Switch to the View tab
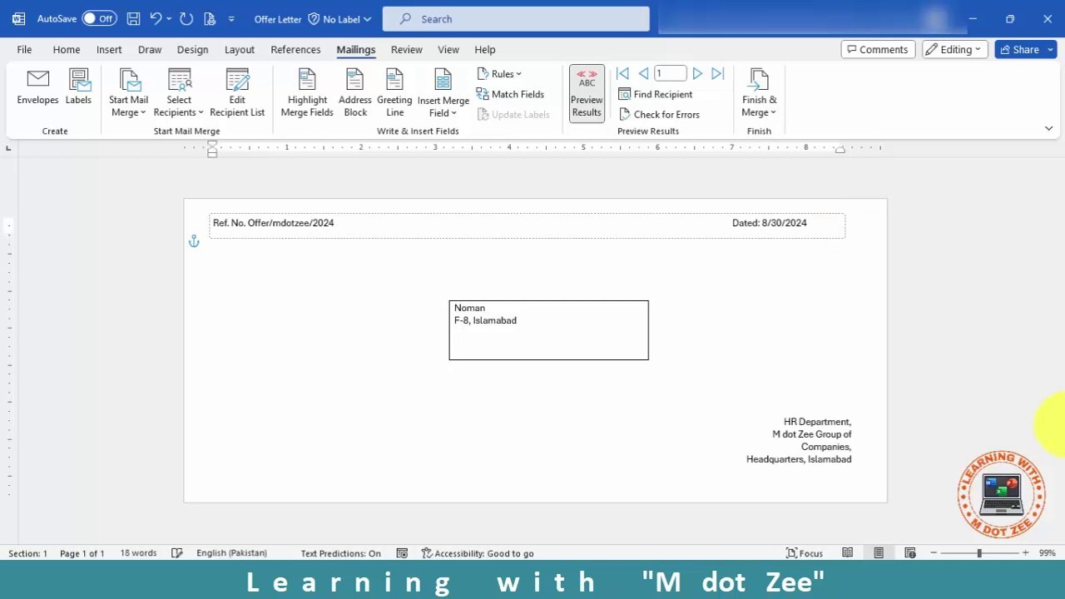Viewport: 1065px width, 599px height. [x=448, y=50]
